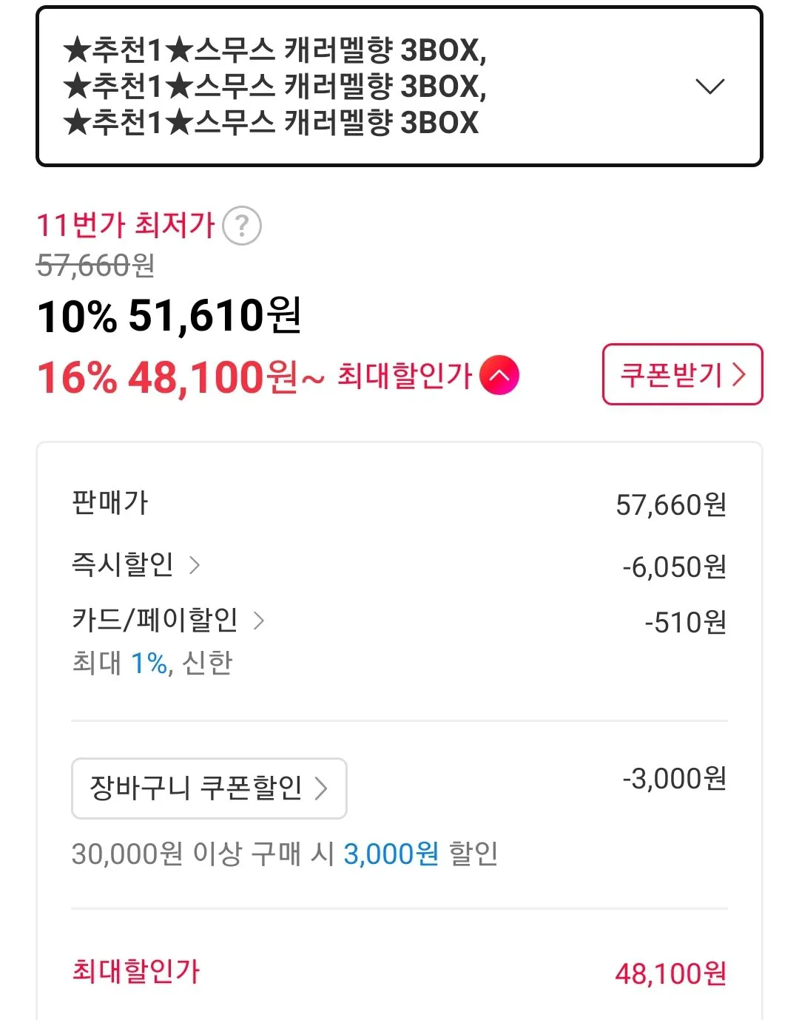This screenshot has height=1020, width=799.
Task: Collapse details with red circular arrow icon
Action: tap(499, 376)
